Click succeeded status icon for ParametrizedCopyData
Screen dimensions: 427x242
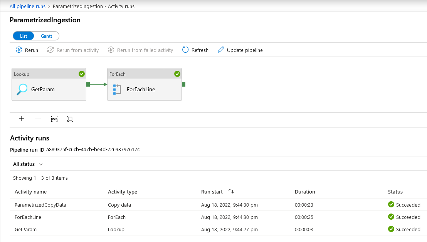391,204
